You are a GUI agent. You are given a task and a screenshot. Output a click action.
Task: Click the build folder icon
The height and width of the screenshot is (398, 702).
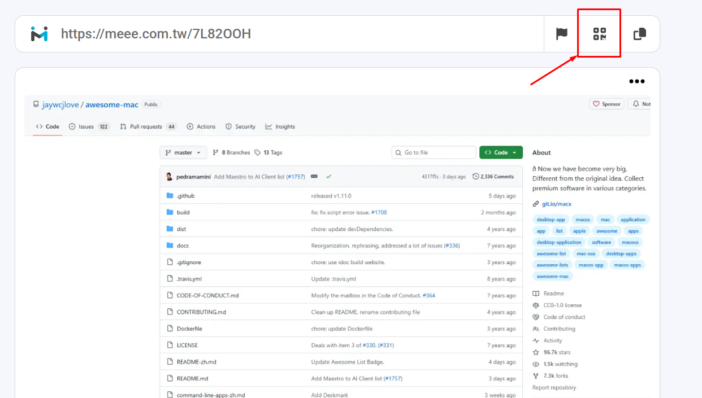point(170,212)
